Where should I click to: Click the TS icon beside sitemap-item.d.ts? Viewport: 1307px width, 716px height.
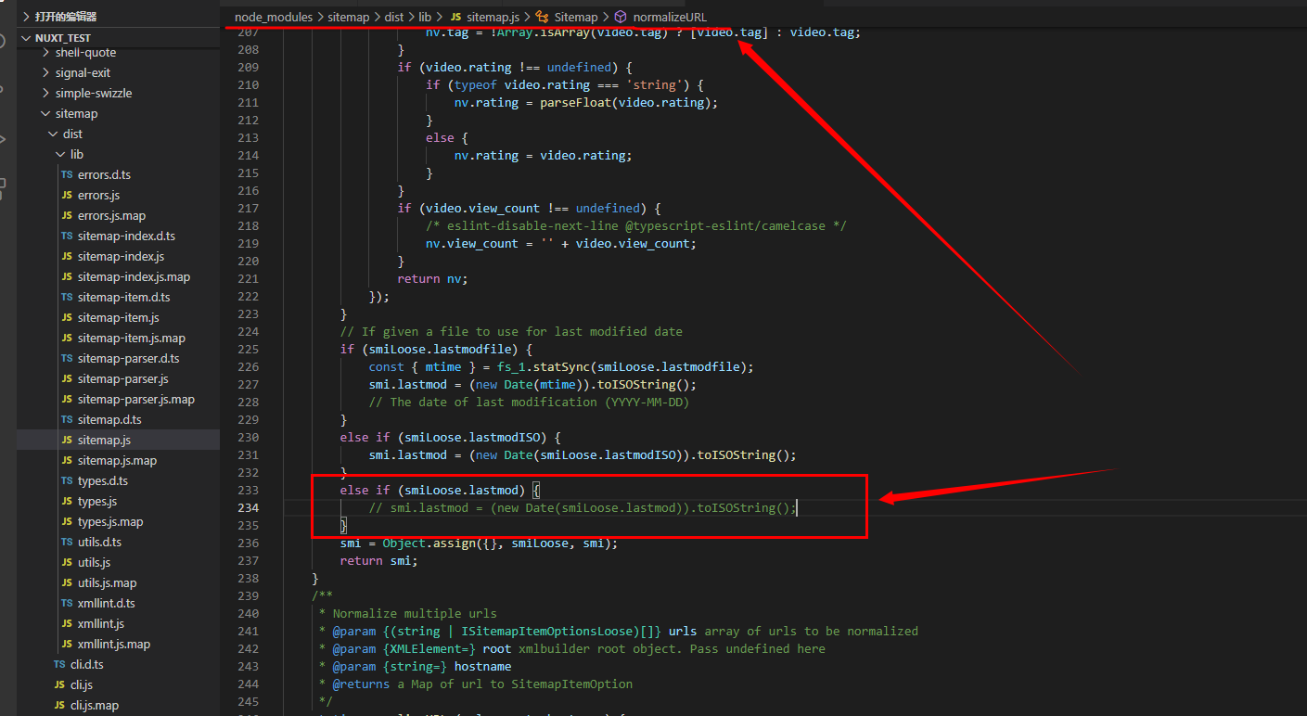(x=67, y=298)
